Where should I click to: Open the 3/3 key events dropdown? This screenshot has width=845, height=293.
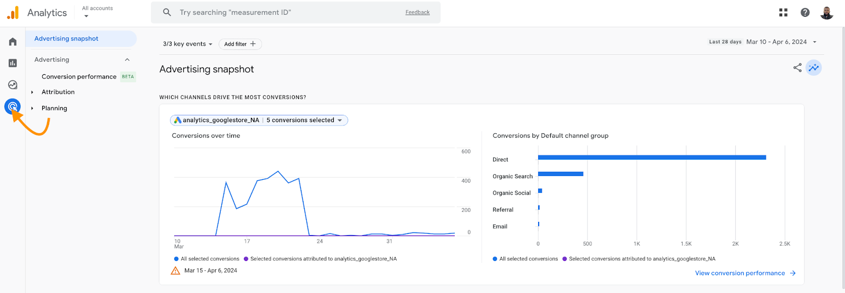pos(187,44)
